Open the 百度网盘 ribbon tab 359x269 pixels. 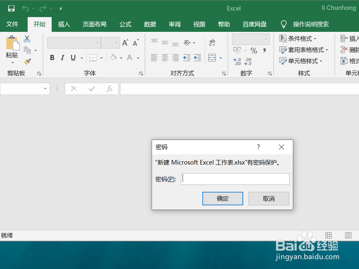(255, 24)
